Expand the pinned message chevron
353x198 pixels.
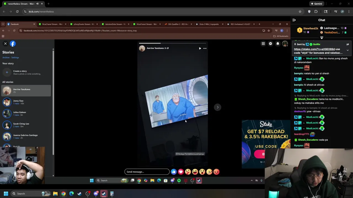coord(347,50)
